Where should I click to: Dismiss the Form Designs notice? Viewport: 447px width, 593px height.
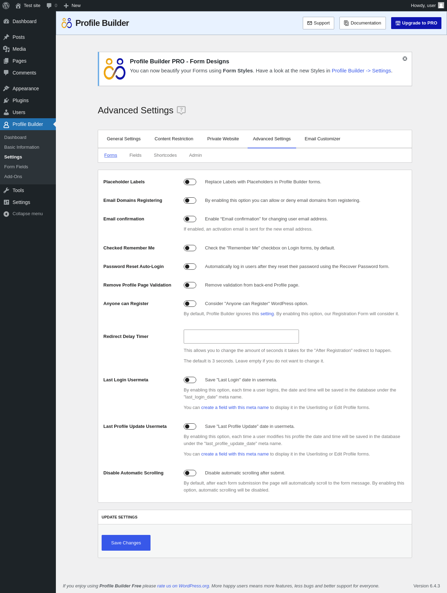coord(405,59)
